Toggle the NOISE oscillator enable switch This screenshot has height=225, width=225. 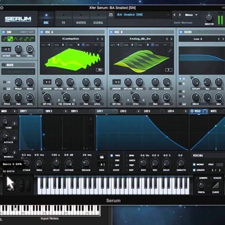[3, 65]
